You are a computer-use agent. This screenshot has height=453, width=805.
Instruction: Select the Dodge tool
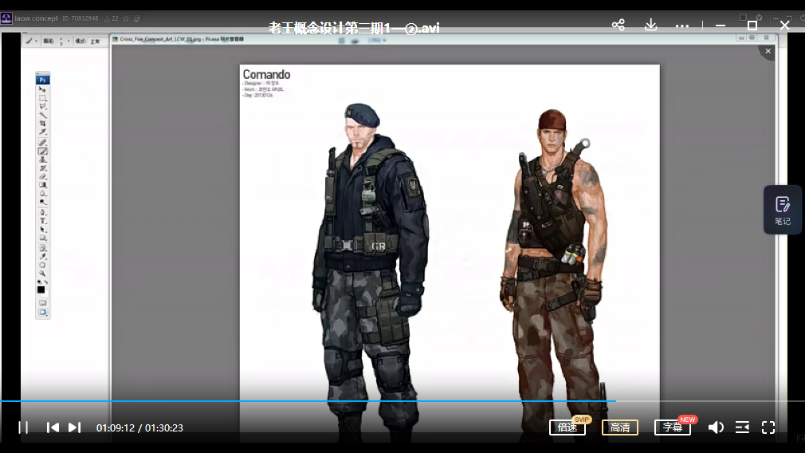[x=42, y=203]
